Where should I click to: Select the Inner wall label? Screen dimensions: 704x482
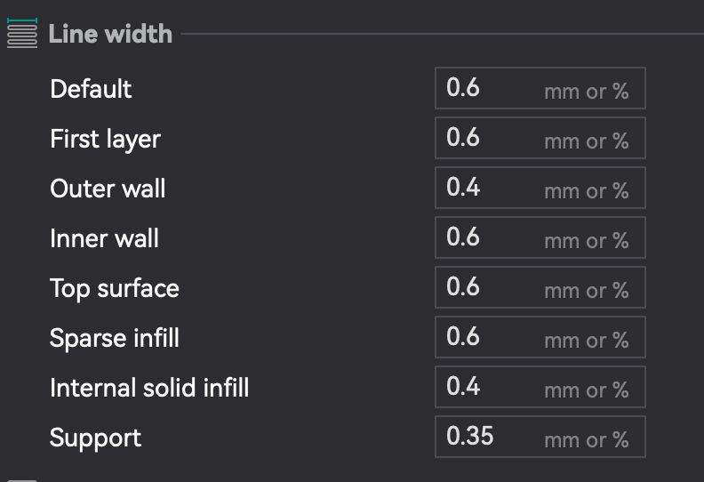[x=104, y=238]
